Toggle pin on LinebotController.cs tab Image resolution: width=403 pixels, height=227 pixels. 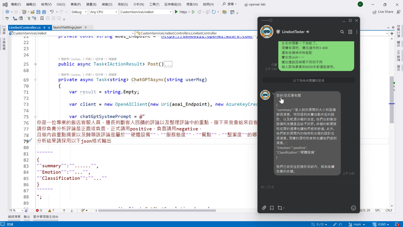tap(45, 27)
